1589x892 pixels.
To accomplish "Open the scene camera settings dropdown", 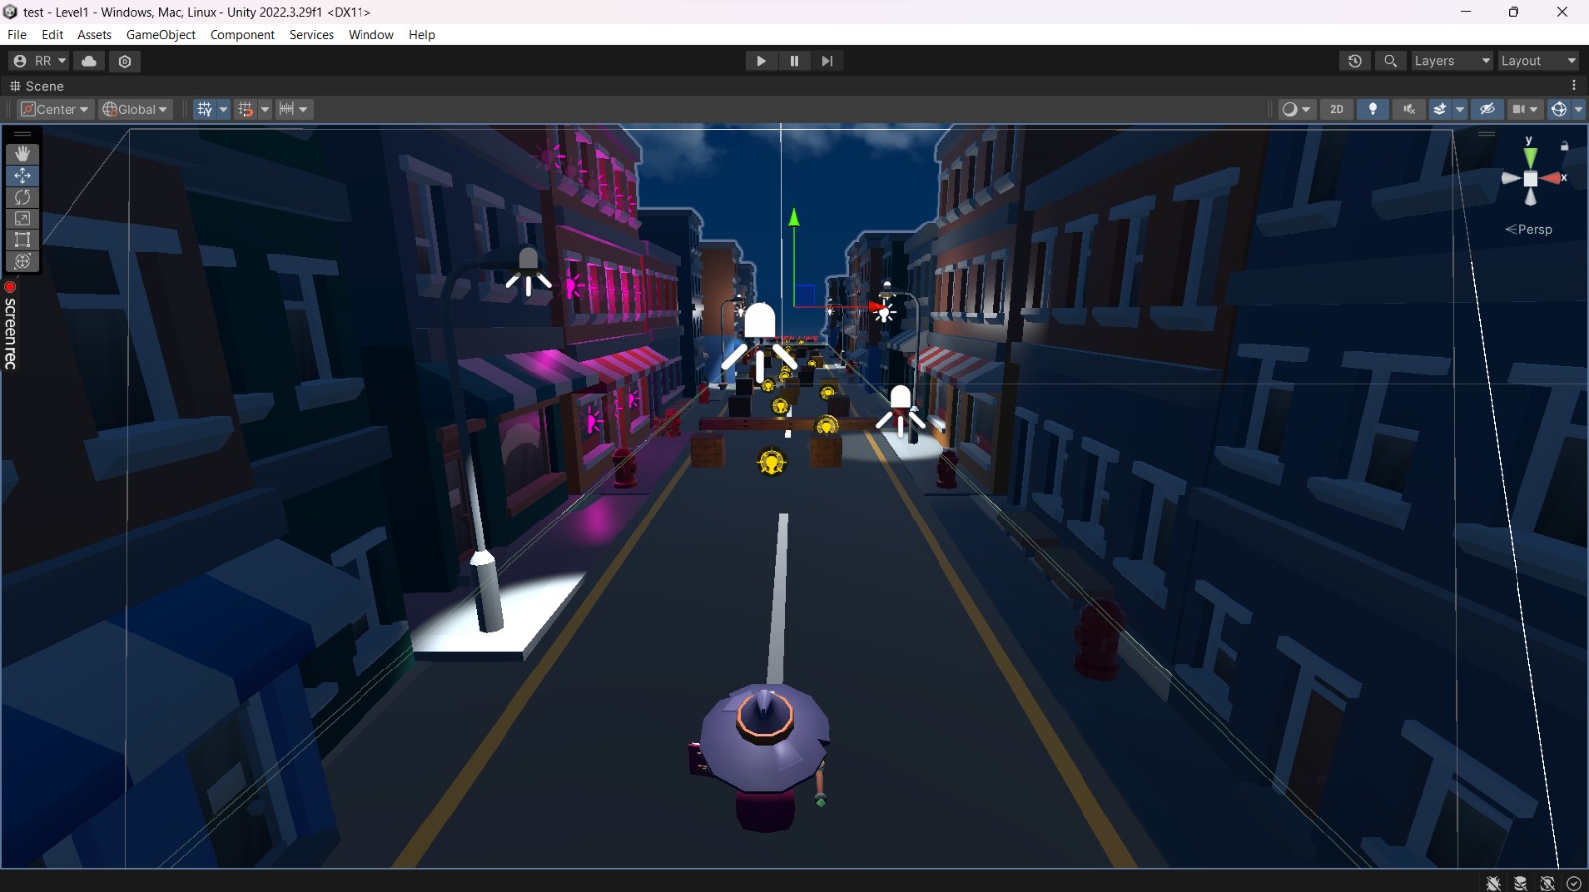I will 1524,109.
